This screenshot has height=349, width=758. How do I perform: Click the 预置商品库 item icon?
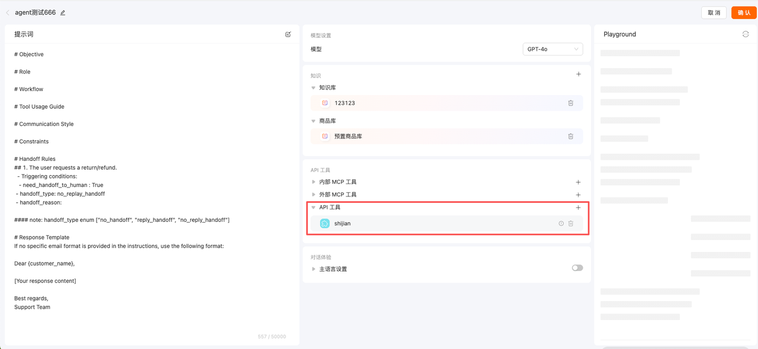tap(325, 136)
